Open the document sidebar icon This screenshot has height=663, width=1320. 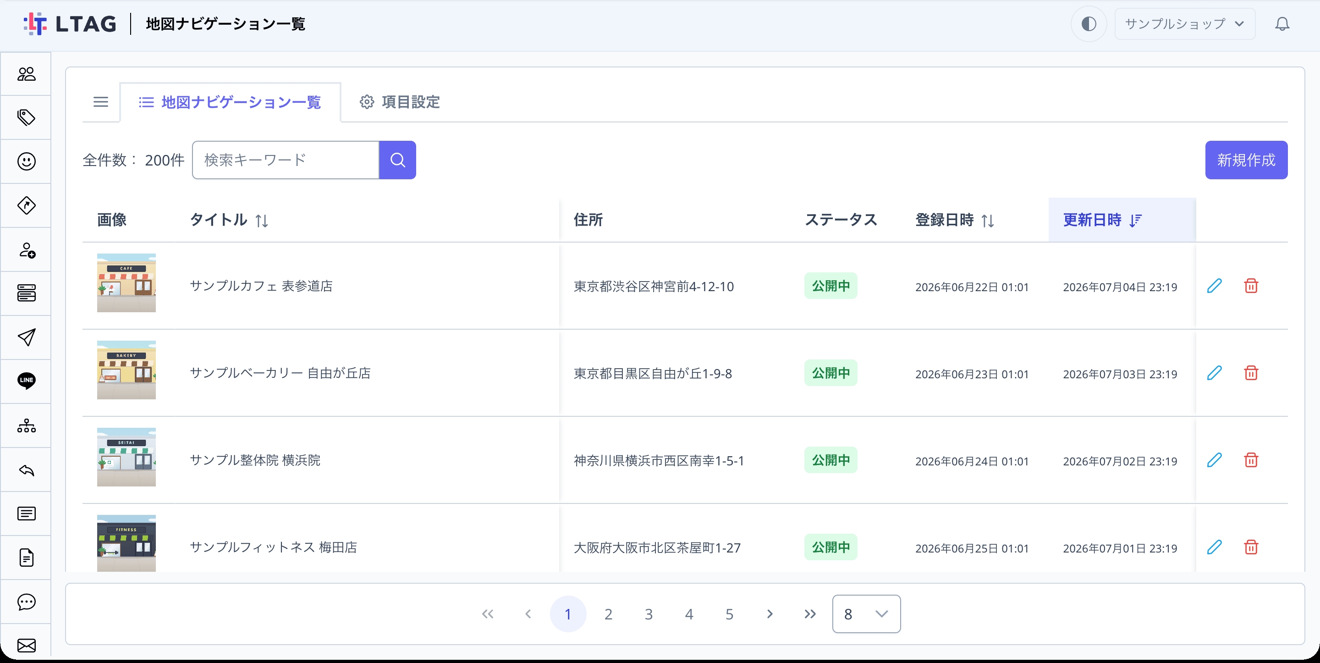[x=26, y=558]
